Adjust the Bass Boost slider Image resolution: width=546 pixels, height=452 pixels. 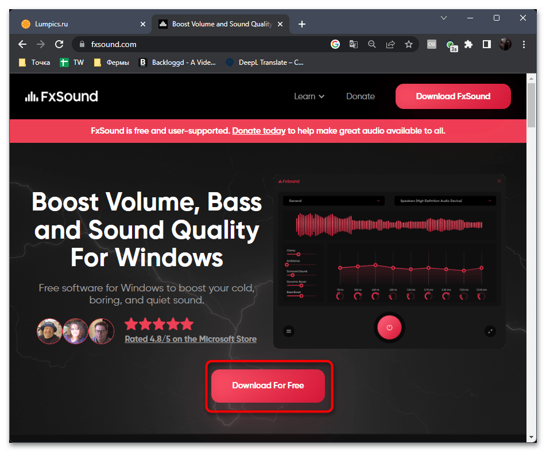point(301,296)
